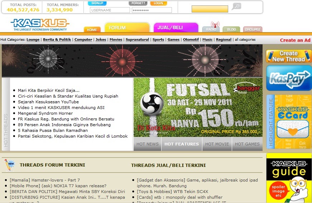312x203 pixels.
Task: Click the Create New Thread button
Action: coord(289,56)
